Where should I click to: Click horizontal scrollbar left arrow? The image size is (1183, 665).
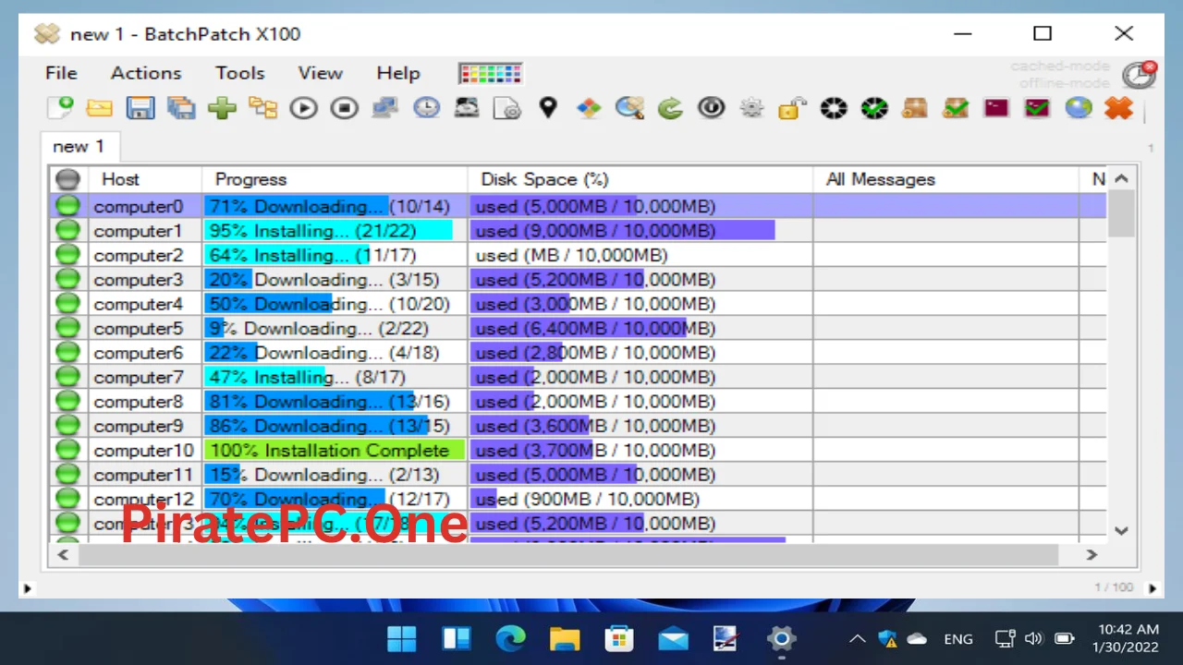(63, 554)
